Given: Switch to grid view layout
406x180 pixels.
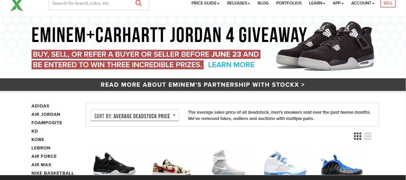Looking at the screenshot, I should click(358, 136).
